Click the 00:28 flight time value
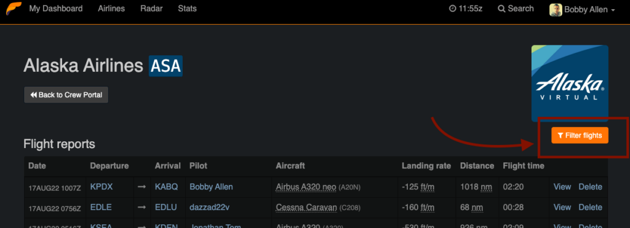 pos(512,207)
